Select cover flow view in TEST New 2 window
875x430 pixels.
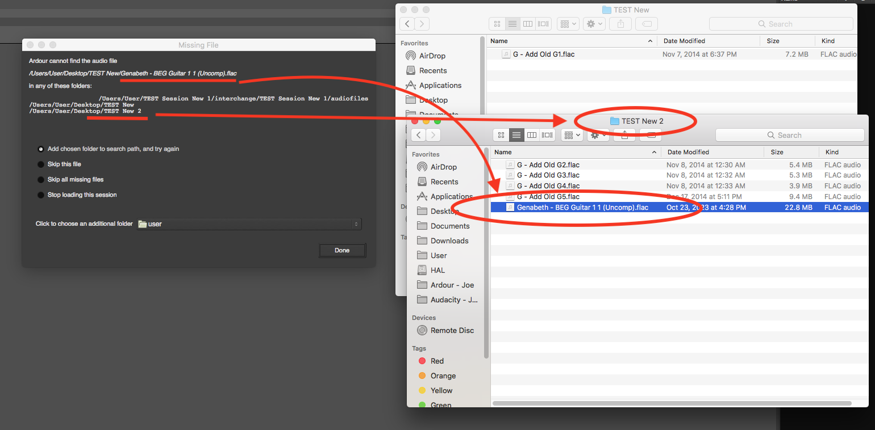[x=547, y=135]
